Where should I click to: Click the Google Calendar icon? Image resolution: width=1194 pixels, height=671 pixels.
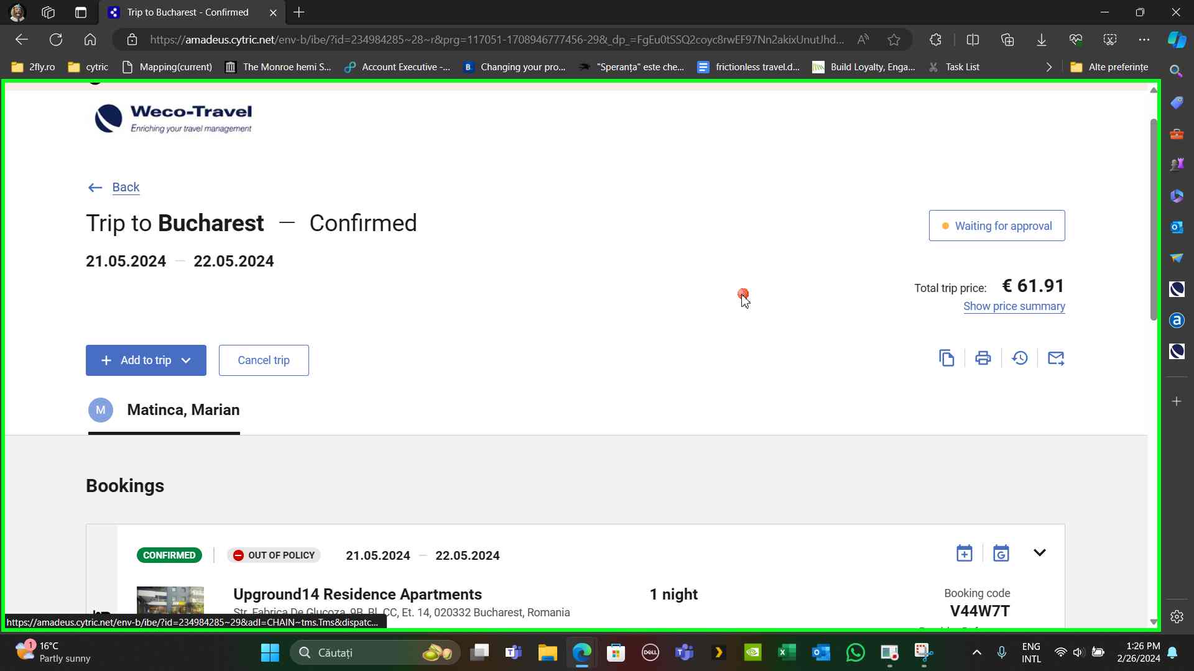coord(1001,553)
